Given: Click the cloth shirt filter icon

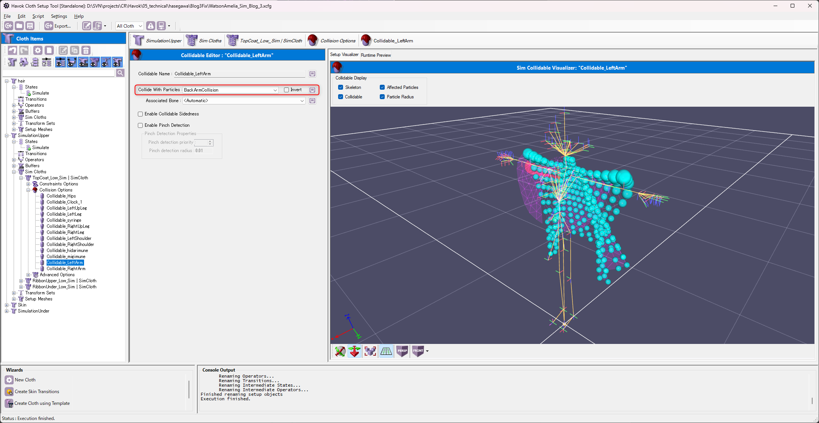Looking at the screenshot, I should coord(12,62).
